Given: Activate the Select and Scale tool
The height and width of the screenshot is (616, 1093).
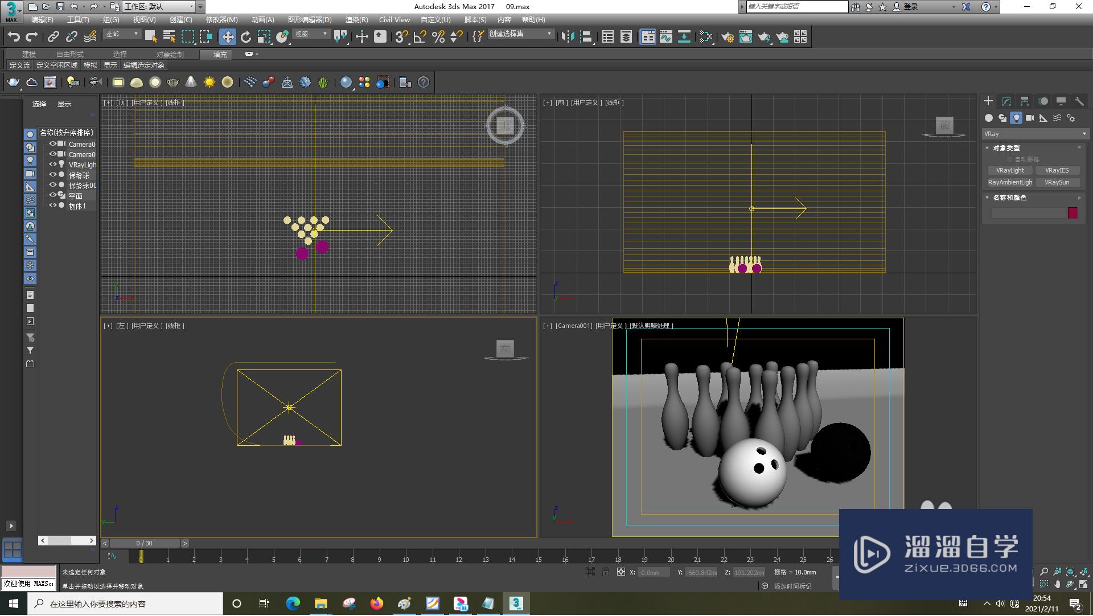Looking at the screenshot, I should (264, 37).
